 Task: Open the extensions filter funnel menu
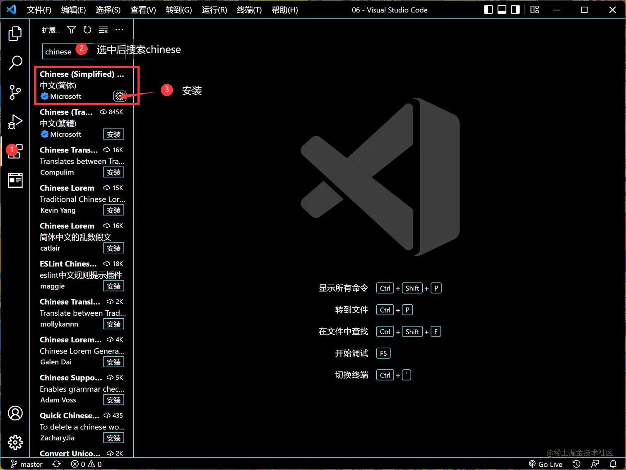point(71,29)
